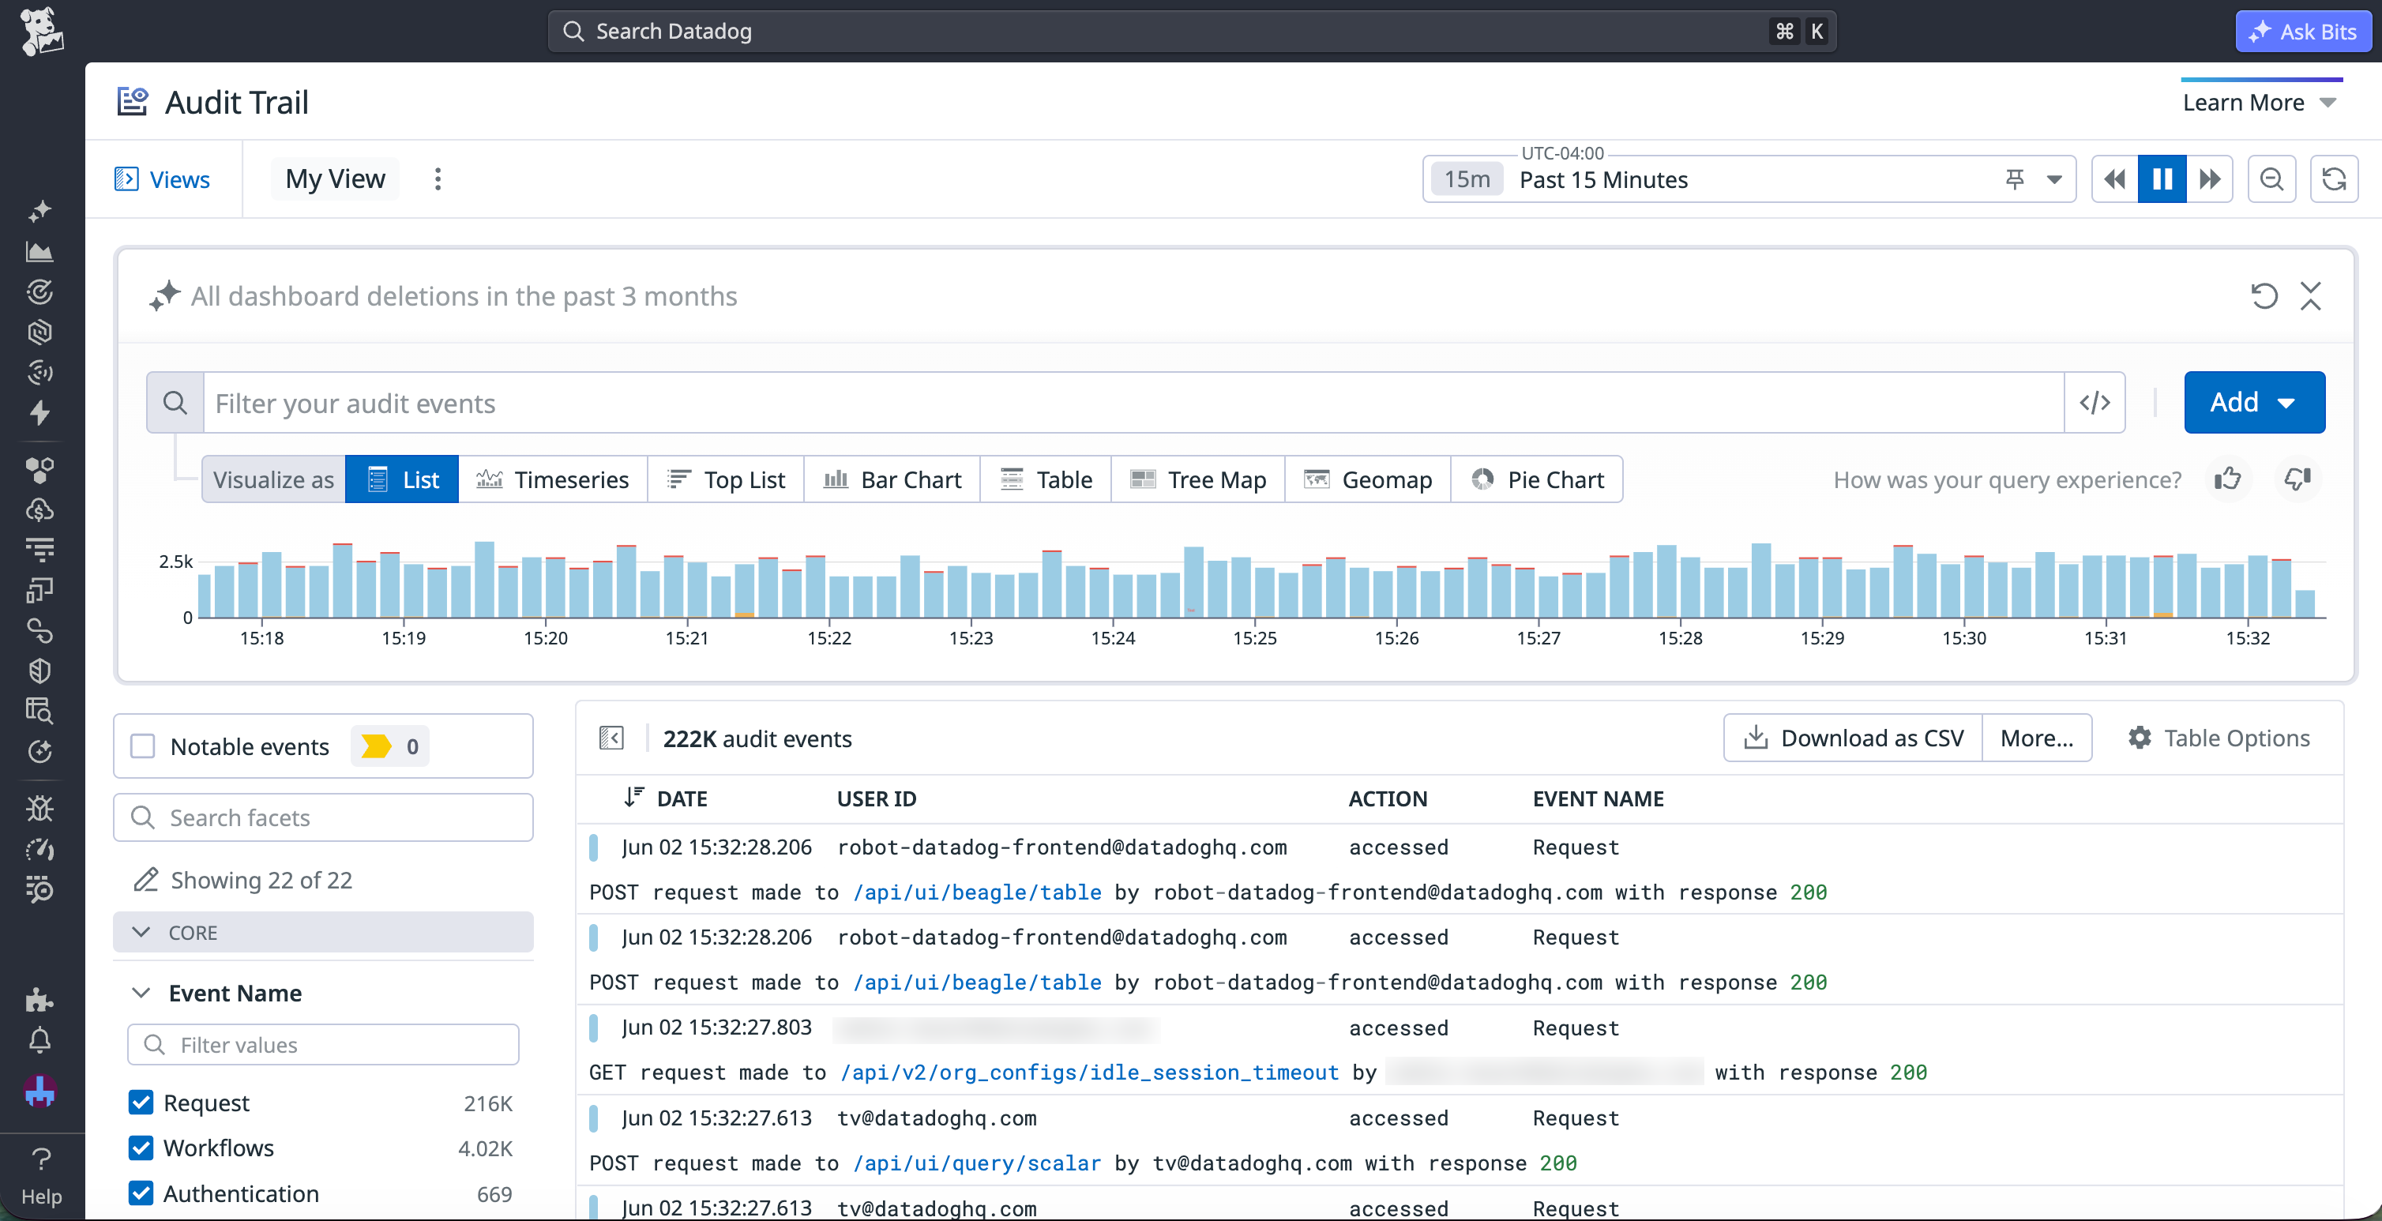Screen dimensions: 2382x1221
Task: Give thumbs down for query experience
Action: 2297,479
